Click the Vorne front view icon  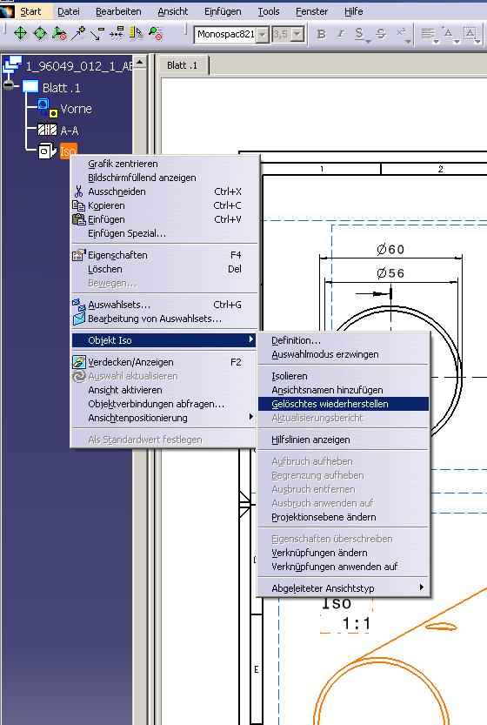pos(48,108)
